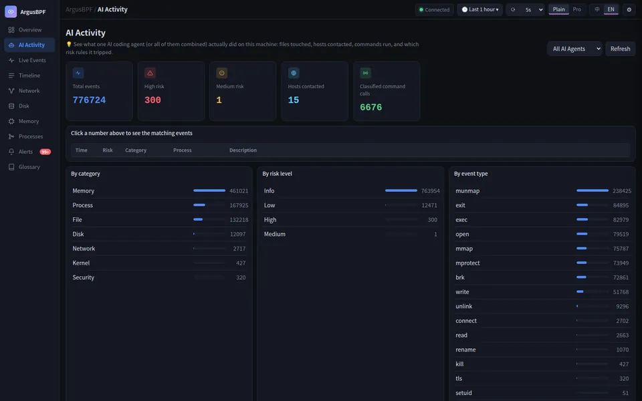This screenshot has height=401, width=642.
Task: Open the Timeline sidebar entry
Action: pos(29,76)
